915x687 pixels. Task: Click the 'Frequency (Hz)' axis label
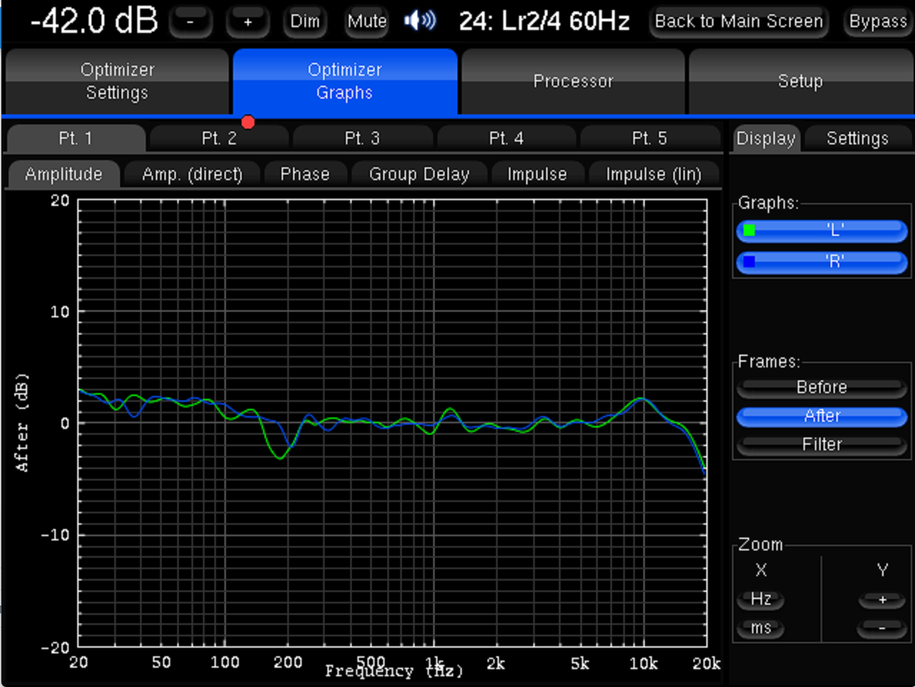[x=394, y=671]
